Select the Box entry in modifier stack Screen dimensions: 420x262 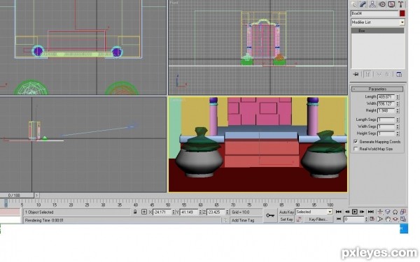point(377,31)
